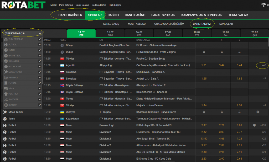Open the trophy icon at top right
This screenshot has height=162, width=269.
pyautogui.click(x=263, y=5)
